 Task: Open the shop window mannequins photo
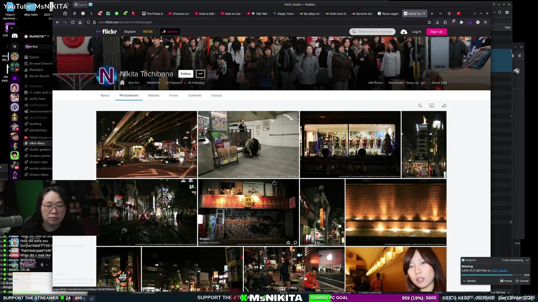pyautogui.click(x=350, y=144)
